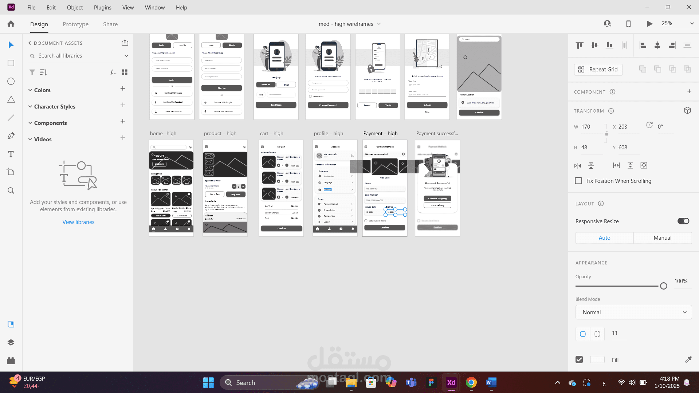
Task: Align selection to top edge
Action: (x=580, y=45)
